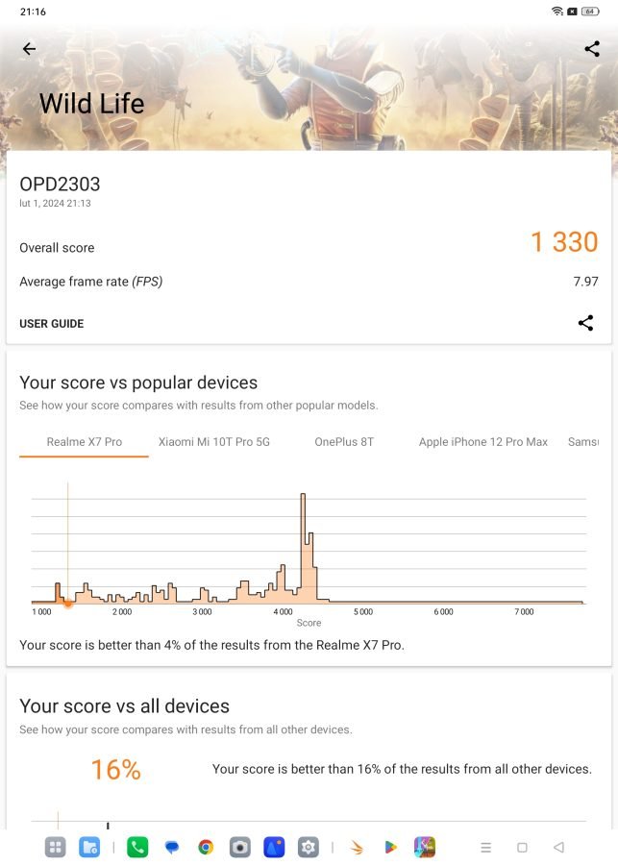Tap the recent apps menu button
Screen dimensions: 618x865
485,847
